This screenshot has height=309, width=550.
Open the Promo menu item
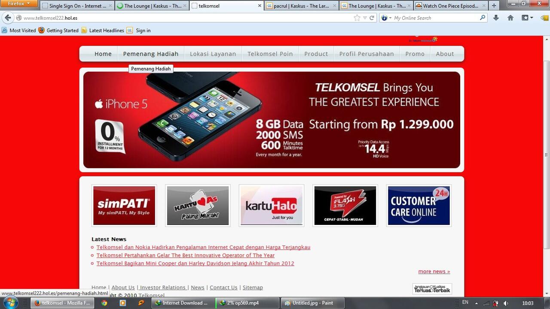coord(415,54)
